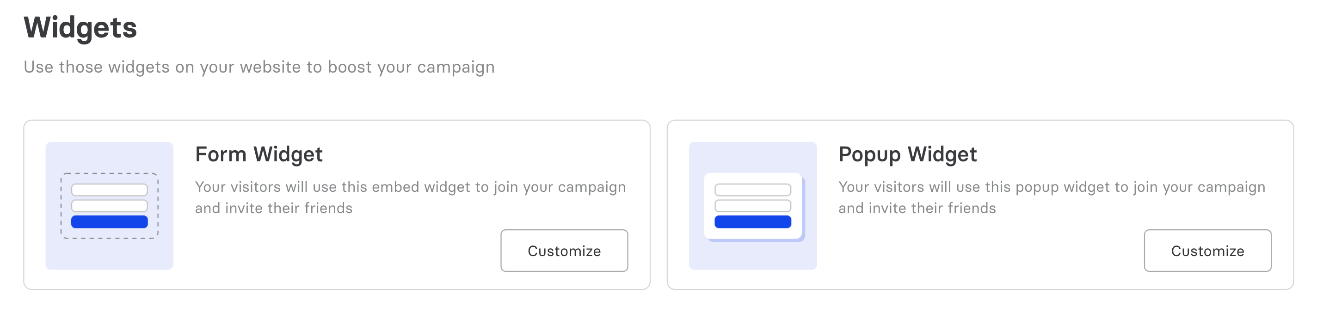The height and width of the screenshot is (319, 1317).
Task: Select the blue button inside the Form Widget preview
Action: click(x=109, y=222)
